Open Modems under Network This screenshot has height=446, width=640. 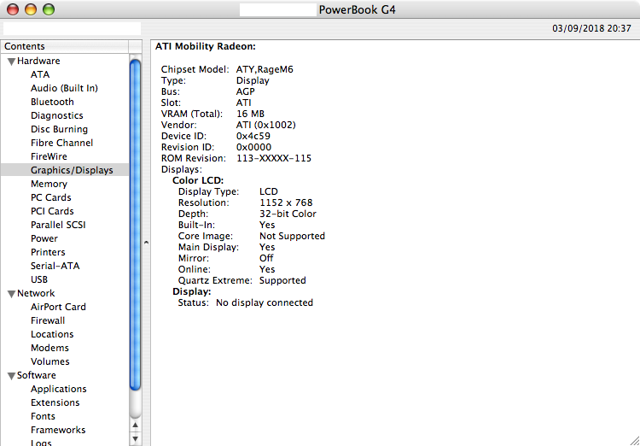coord(49,348)
